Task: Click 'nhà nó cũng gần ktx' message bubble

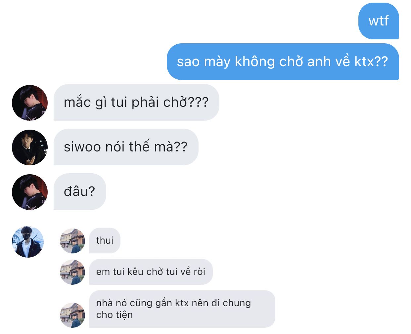Action: point(182,309)
